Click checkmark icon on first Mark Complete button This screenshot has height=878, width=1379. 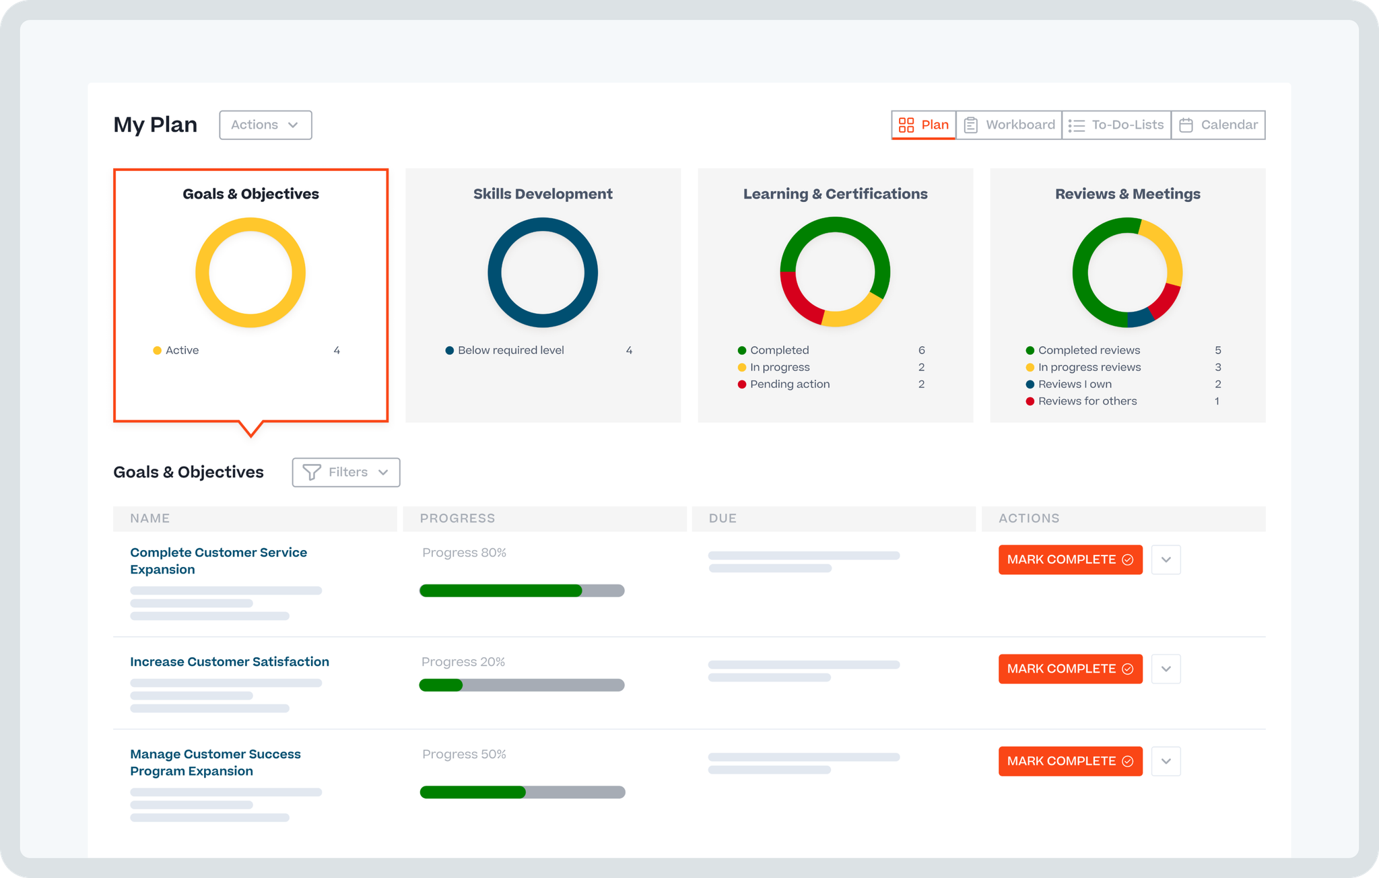click(x=1127, y=560)
